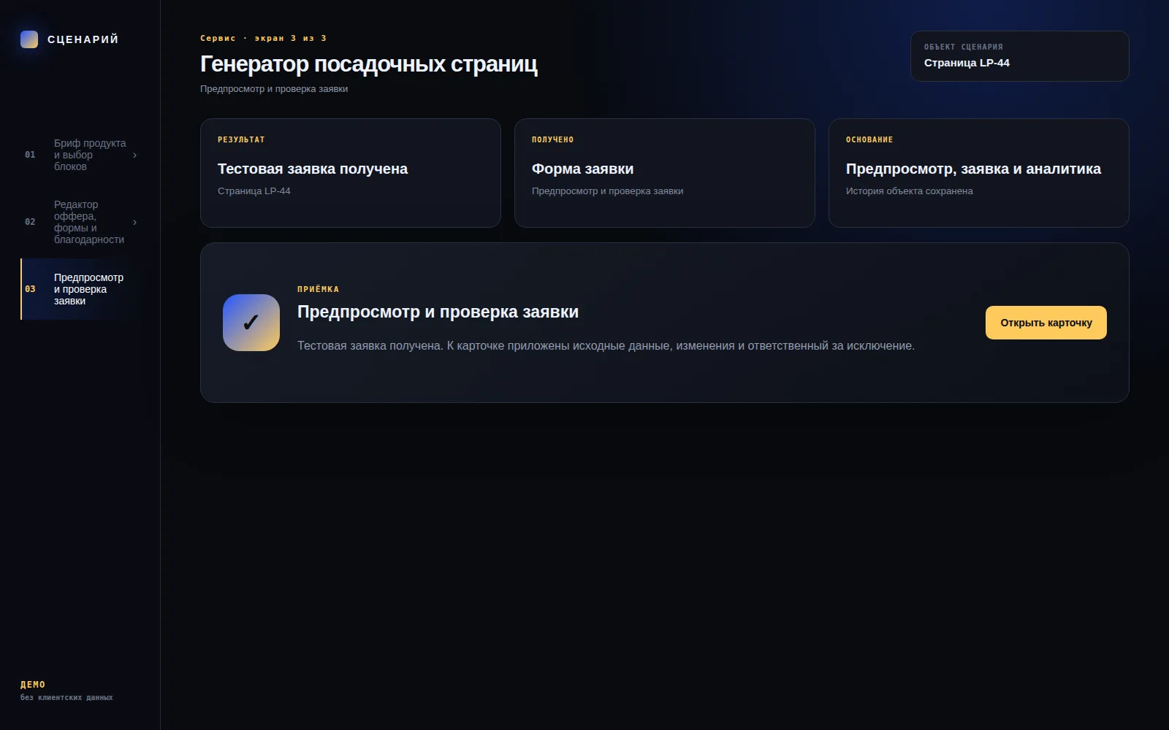Click the "ПОЛУЧЕНО" card label
Screen dimensions: 1169x730
click(x=553, y=139)
